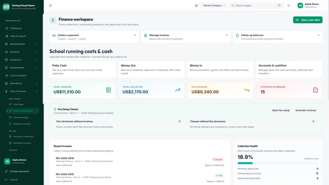Expand the Attendance menu
Viewport: 329px width, 185px height.
[x=22, y=83]
